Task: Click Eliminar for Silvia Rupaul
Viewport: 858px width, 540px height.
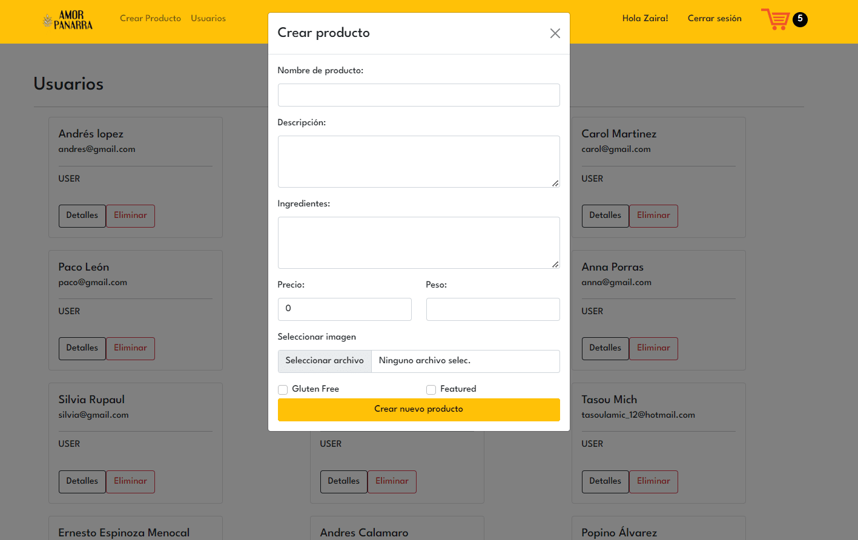Action: click(130, 481)
